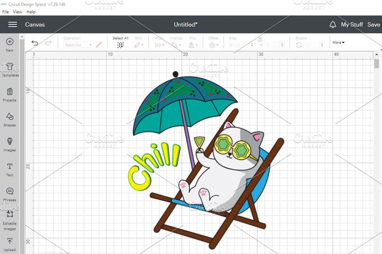Click the Width stepper arrows
Viewport: 382px width, 254px height.
252,45
